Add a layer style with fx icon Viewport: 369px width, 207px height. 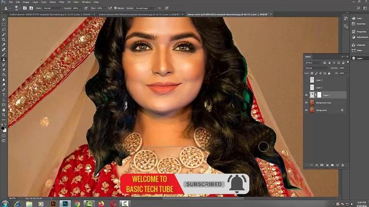tap(317, 165)
